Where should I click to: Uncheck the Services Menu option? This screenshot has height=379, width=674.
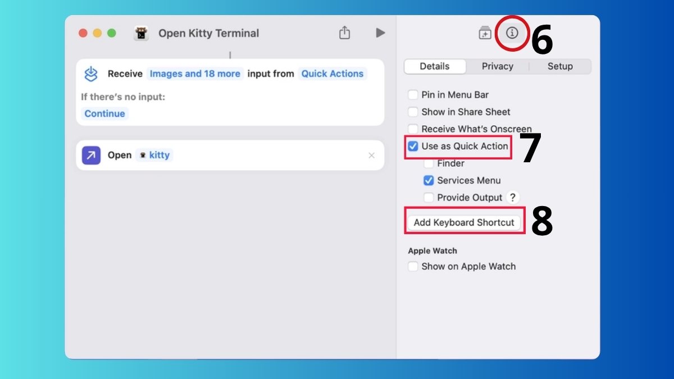tap(429, 180)
